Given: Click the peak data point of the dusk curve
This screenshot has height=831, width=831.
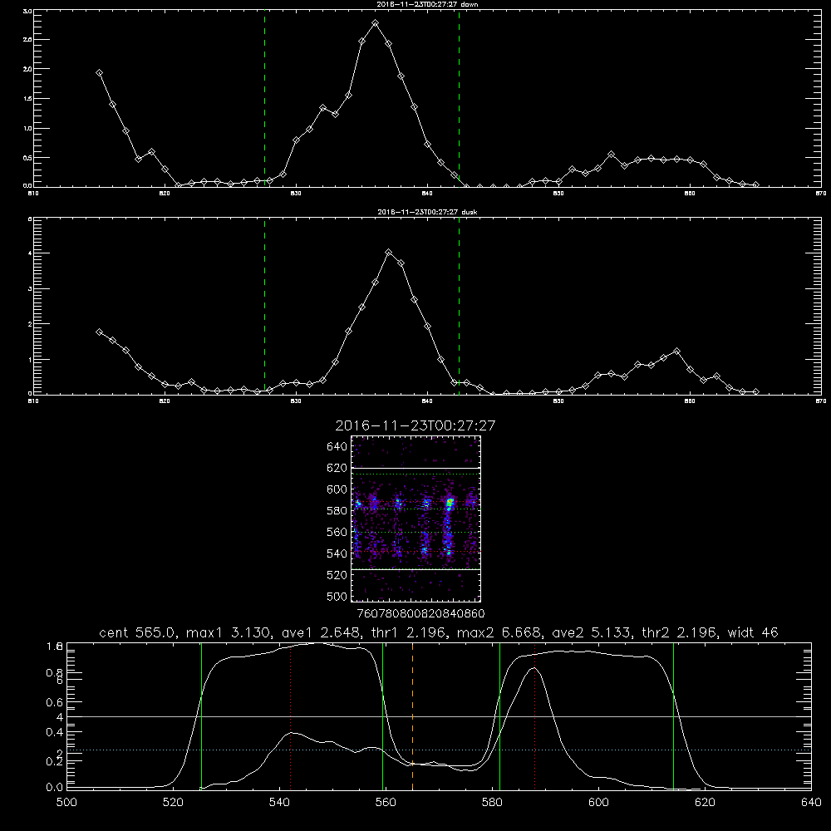Looking at the screenshot, I should click(388, 253).
